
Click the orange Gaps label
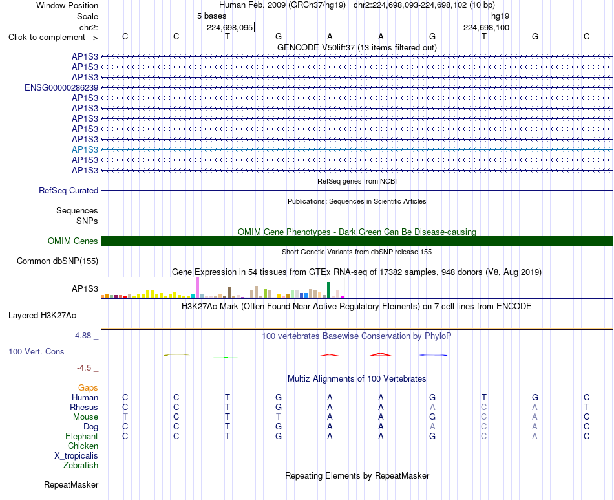[88, 388]
